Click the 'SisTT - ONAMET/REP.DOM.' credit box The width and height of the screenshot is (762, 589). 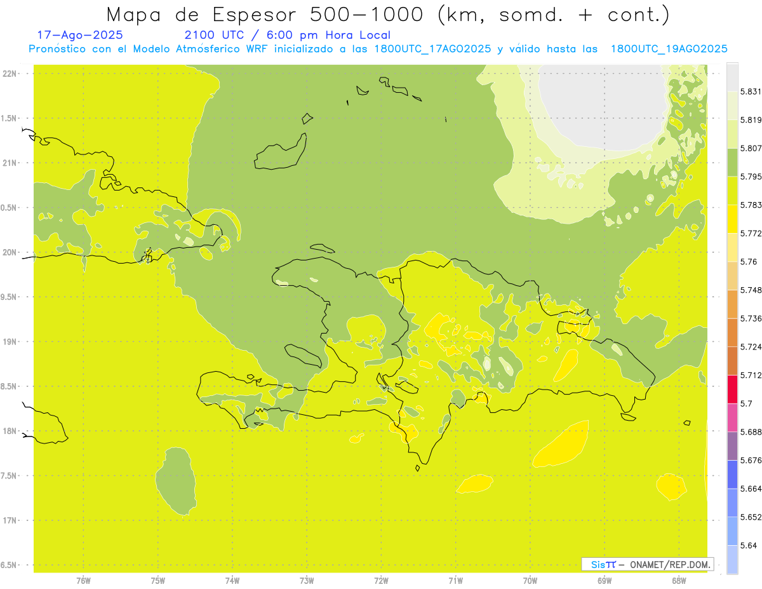pyautogui.click(x=648, y=564)
